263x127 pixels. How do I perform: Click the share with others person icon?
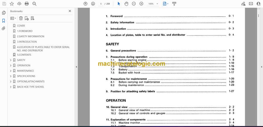coord(259,4)
